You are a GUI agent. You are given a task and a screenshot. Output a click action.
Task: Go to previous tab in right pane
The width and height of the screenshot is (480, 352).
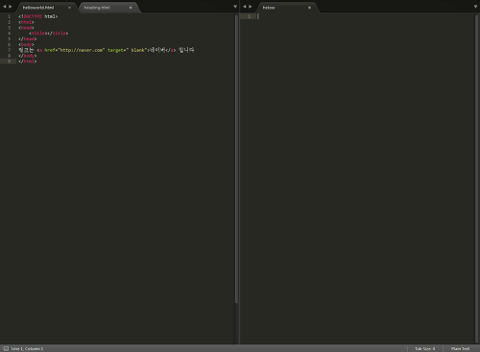pos(245,7)
